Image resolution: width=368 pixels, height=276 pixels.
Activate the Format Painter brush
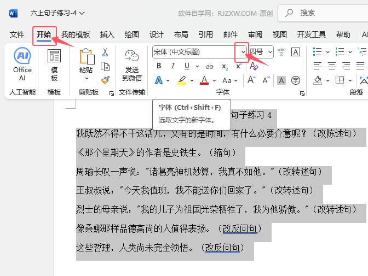(105, 80)
